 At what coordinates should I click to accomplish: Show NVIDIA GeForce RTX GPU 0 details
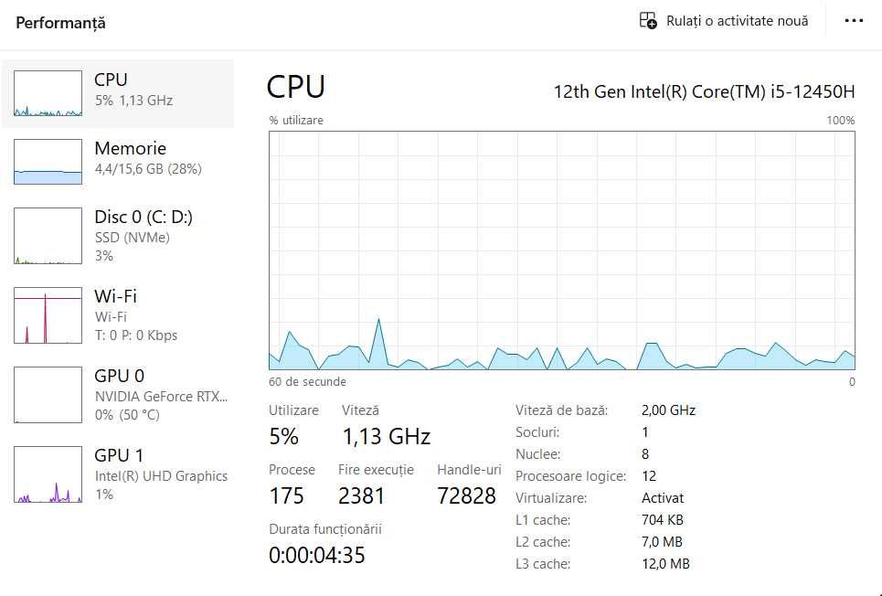tap(161, 396)
